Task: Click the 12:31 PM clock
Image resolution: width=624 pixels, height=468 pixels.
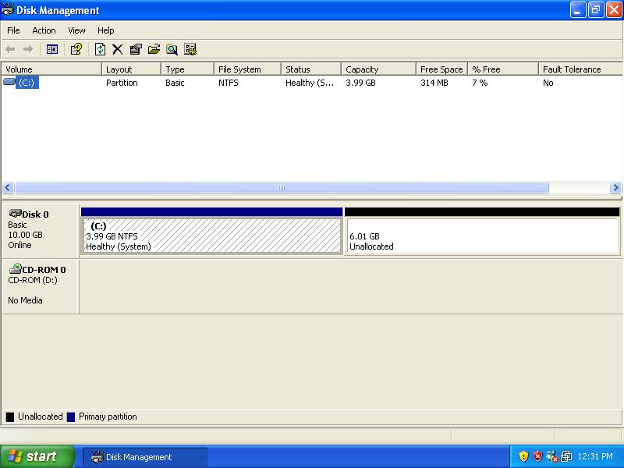Action: point(595,456)
